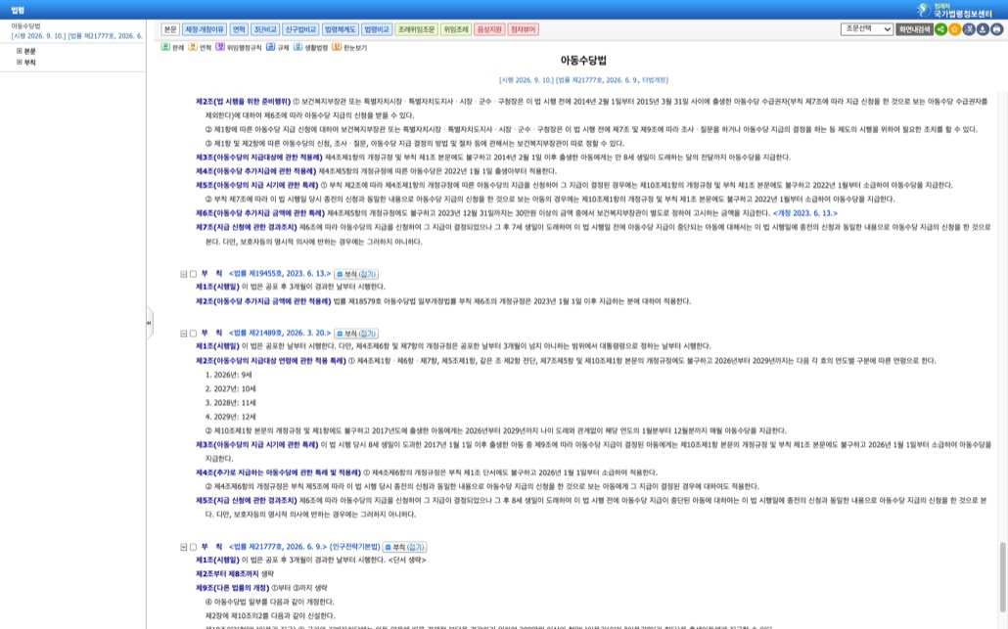The height and width of the screenshot is (629, 1008).
Task: Expand the 본문 node in the sidebar tree
Action: coord(20,51)
